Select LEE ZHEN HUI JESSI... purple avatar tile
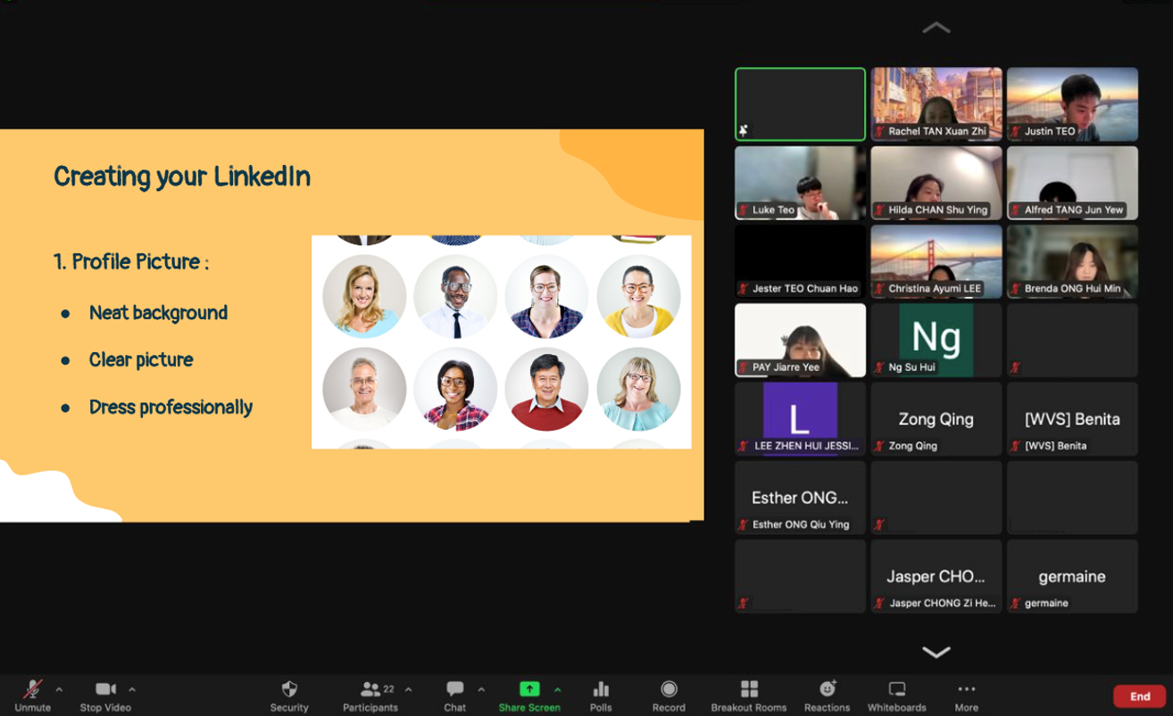Screen dimensions: 1173x716 [800, 418]
